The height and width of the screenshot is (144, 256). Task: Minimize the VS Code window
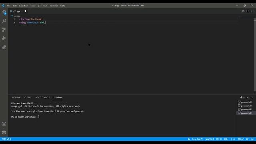pyautogui.click(x=237, y=6)
